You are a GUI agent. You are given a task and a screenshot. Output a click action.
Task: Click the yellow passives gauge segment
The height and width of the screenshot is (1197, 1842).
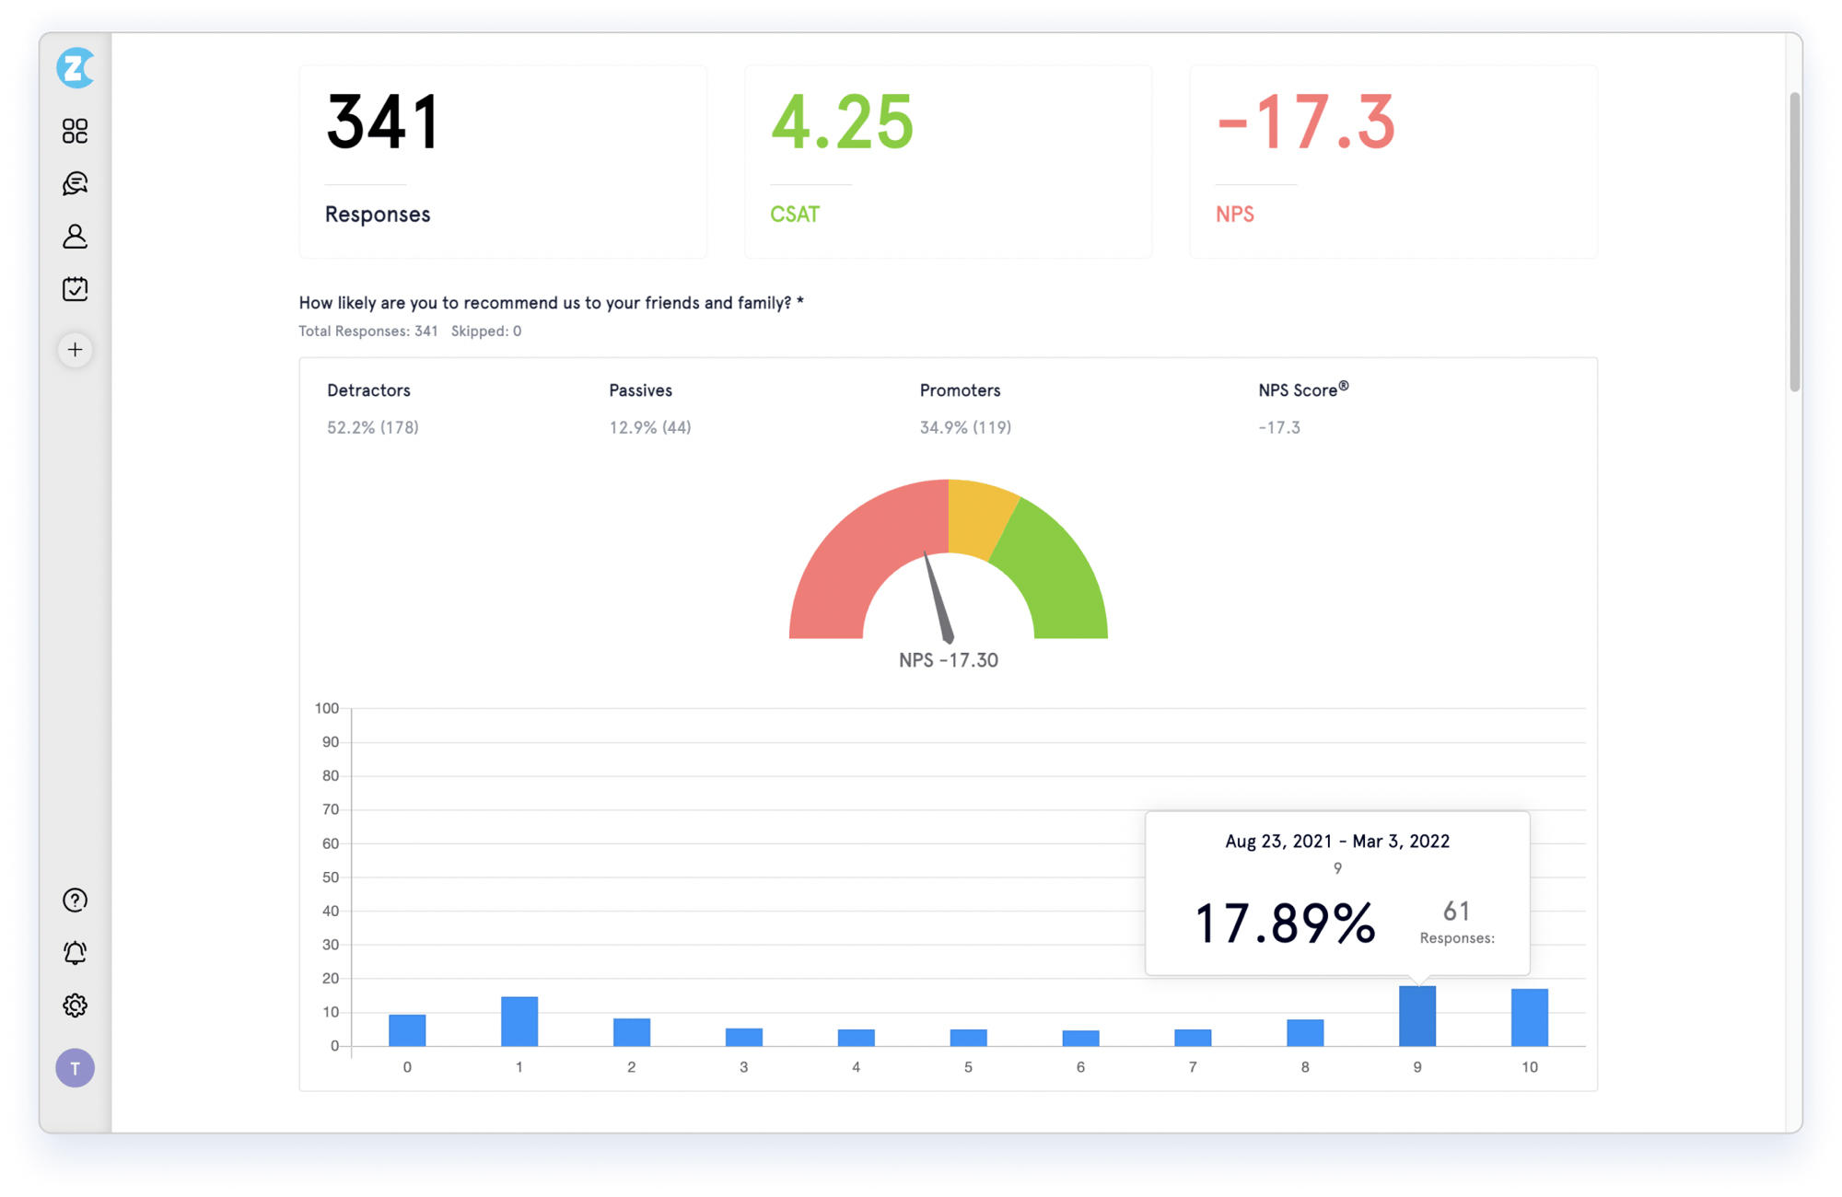pos(976,517)
